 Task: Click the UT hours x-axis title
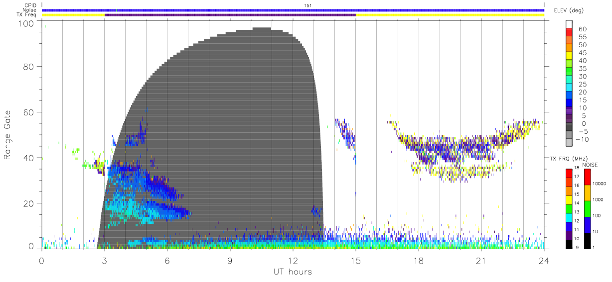(x=292, y=272)
